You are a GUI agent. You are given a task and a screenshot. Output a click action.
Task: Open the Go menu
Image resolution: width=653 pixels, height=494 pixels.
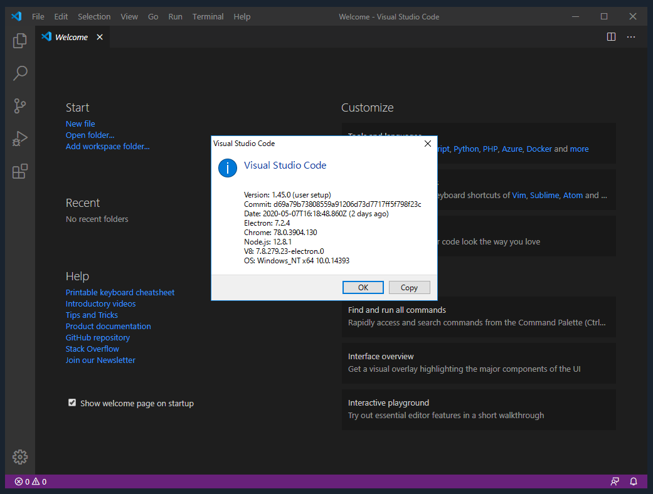153,17
